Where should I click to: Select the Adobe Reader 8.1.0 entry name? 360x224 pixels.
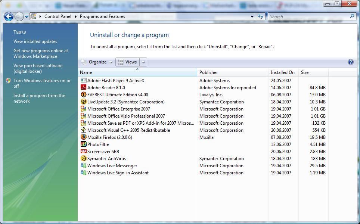click(106, 88)
